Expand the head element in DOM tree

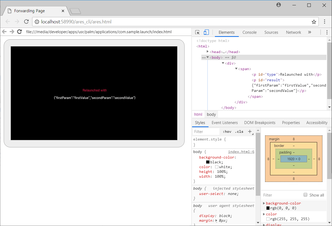(x=207, y=52)
